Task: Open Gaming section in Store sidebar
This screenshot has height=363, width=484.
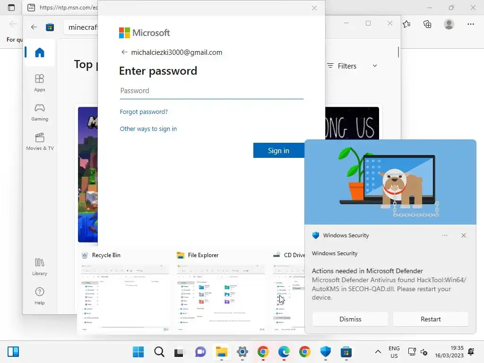Action: click(x=40, y=112)
